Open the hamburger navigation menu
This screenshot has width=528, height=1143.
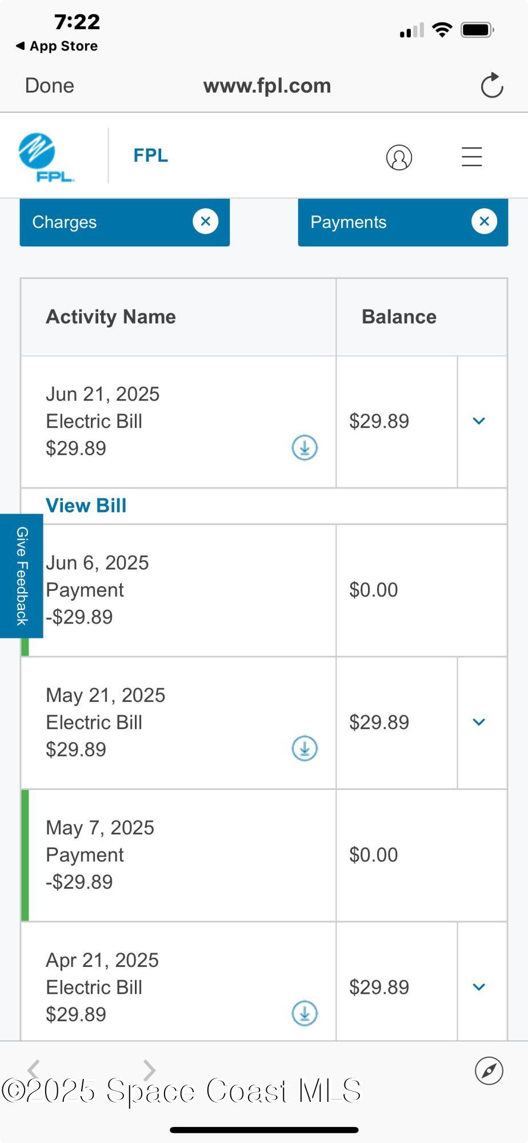[x=471, y=157]
